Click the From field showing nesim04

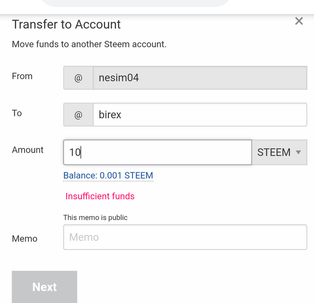[x=200, y=78]
